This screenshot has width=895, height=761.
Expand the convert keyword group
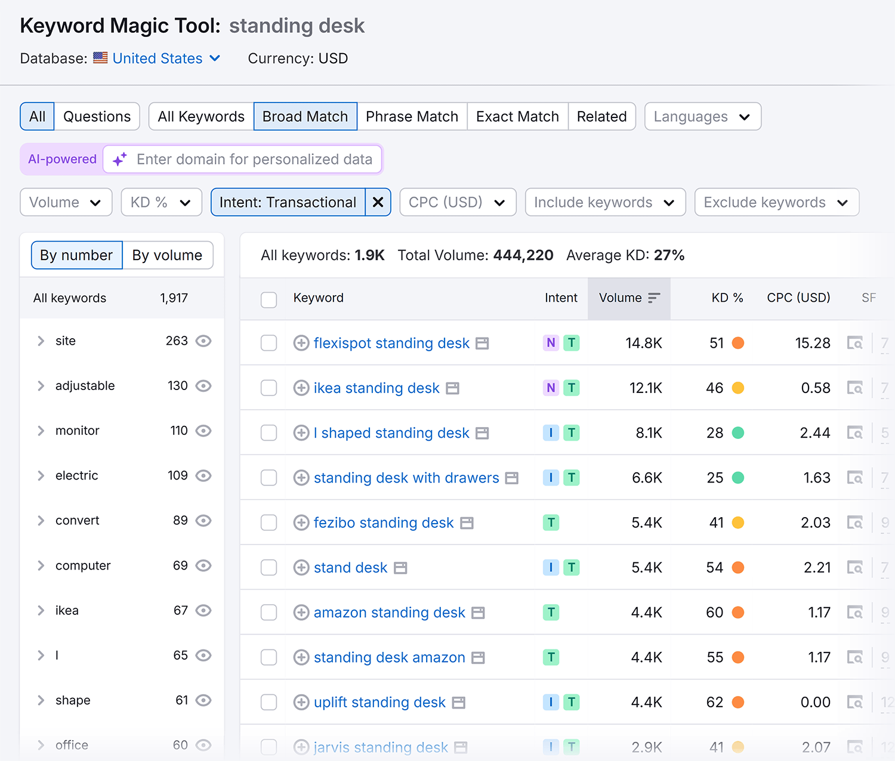tap(41, 521)
